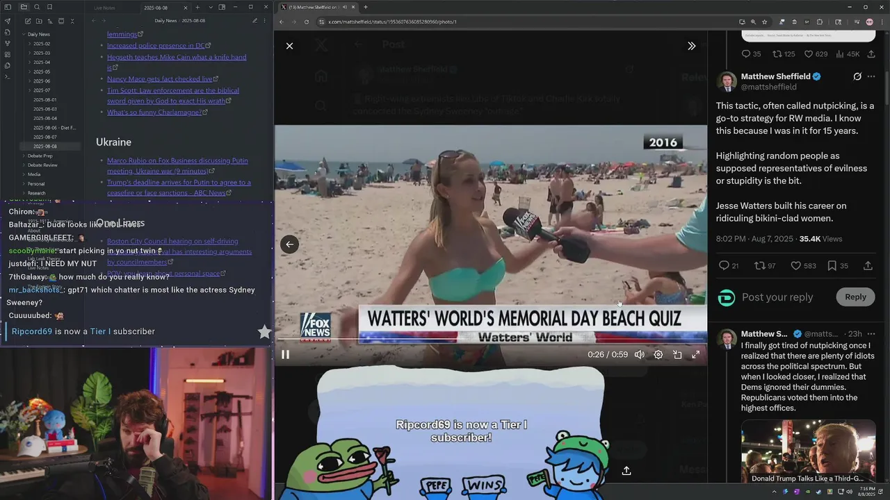Bookmark the tweet with 35 bookmarks
890x500 pixels.
[x=838, y=266]
